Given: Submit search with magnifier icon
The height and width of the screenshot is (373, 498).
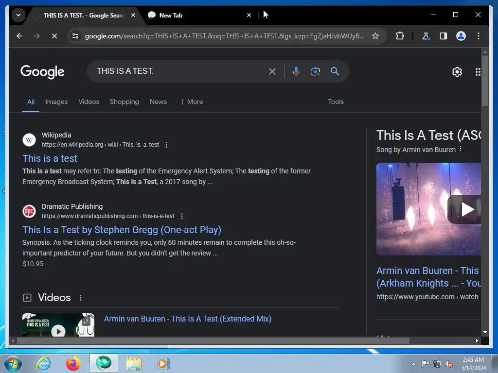Looking at the screenshot, I should click(x=335, y=71).
